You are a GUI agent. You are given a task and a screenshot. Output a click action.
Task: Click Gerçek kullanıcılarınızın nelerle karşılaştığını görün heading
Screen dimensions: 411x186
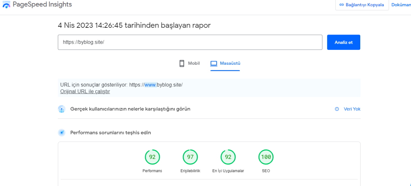(130, 109)
